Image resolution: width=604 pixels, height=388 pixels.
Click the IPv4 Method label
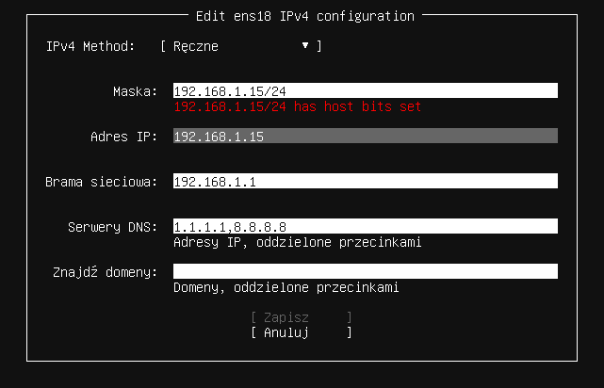[90, 46]
